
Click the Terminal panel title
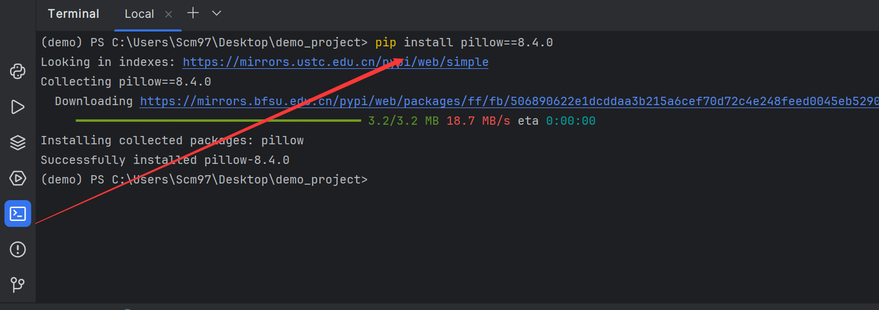pyautogui.click(x=74, y=14)
